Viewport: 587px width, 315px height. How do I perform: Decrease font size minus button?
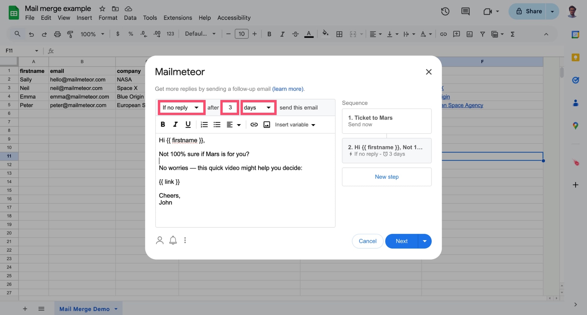(x=228, y=34)
